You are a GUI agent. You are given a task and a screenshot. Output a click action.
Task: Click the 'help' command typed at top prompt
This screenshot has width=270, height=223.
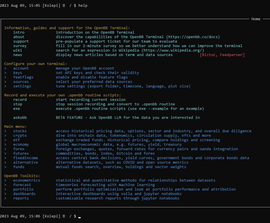click(83, 6)
